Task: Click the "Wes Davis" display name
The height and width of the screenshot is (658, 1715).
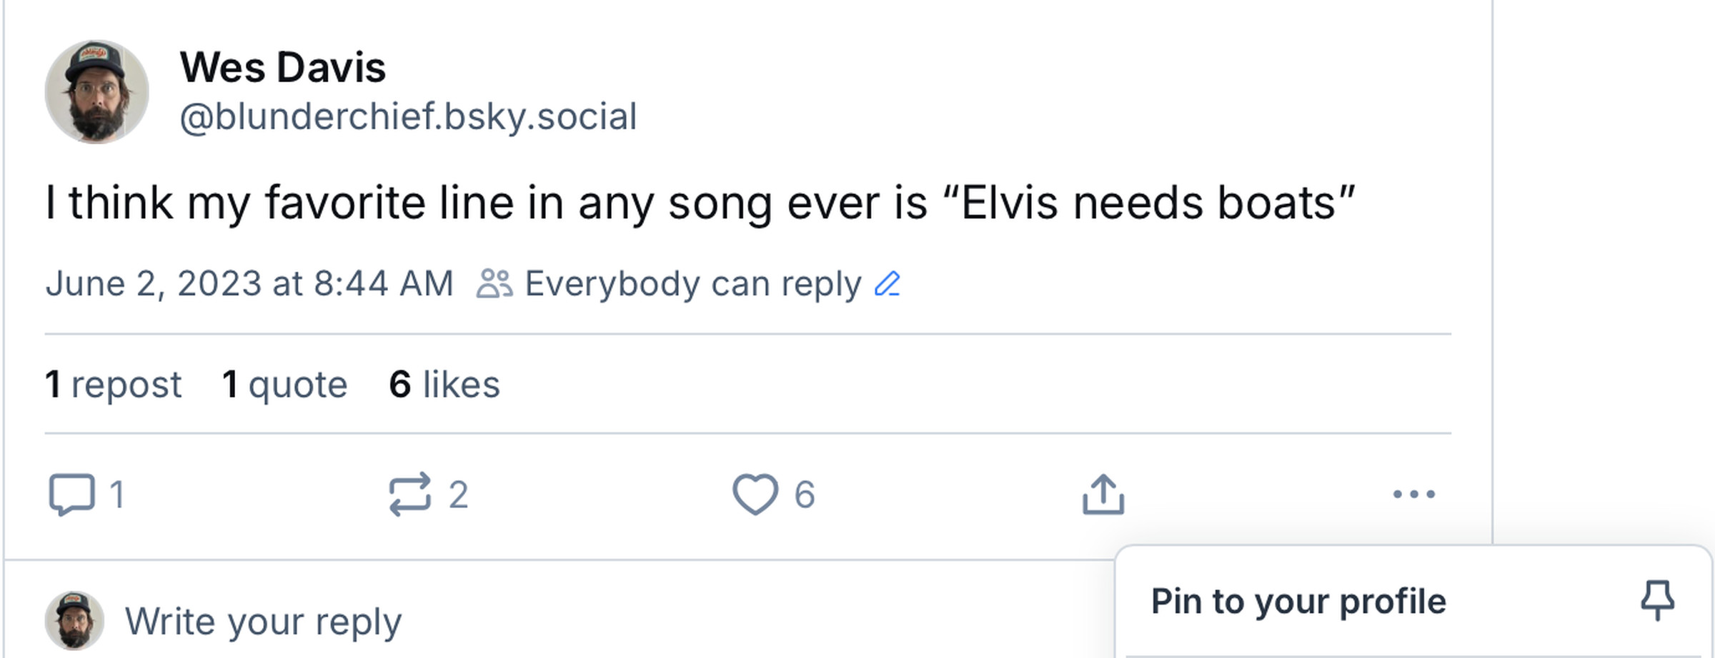Action: coord(282,68)
